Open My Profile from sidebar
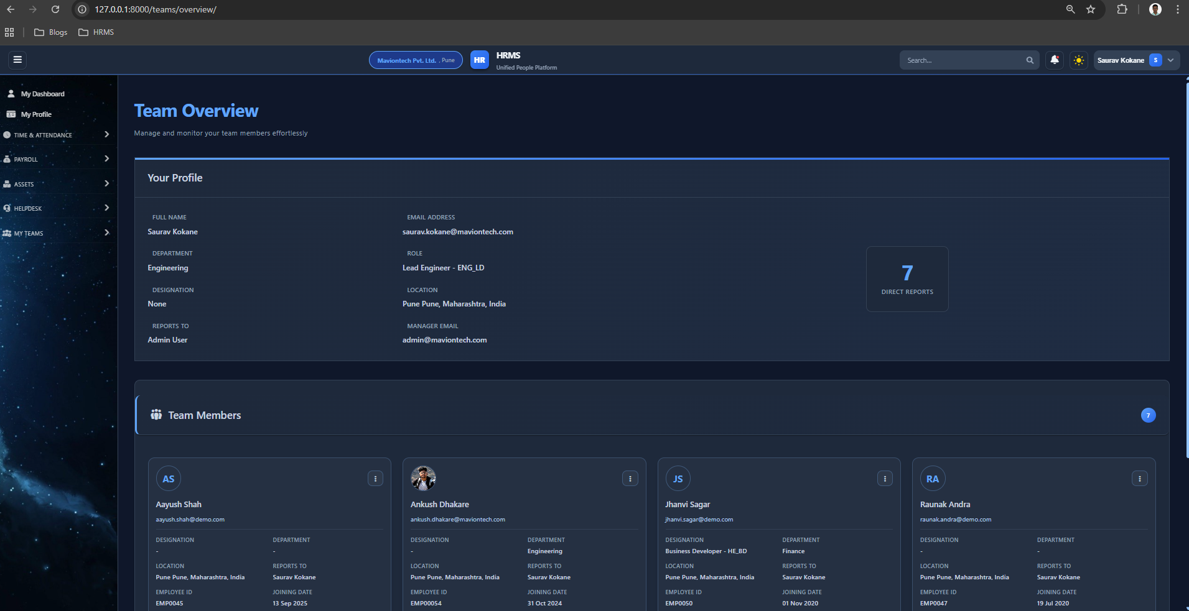The width and height of the screenshot is (1189, 611). point(36,114)
